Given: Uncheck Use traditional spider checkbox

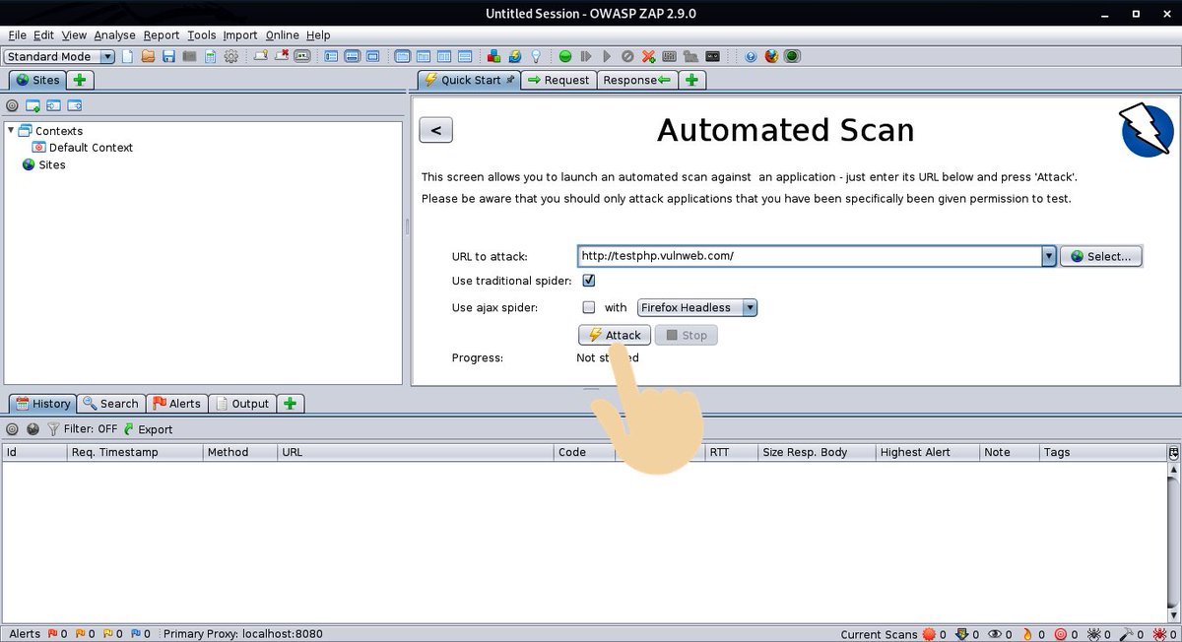Looking at the screenshot, I should coord(589,281).
